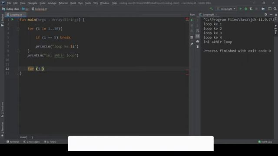Open the Build menu
Viewport: 278px width, 156px height.
(73, 3)
